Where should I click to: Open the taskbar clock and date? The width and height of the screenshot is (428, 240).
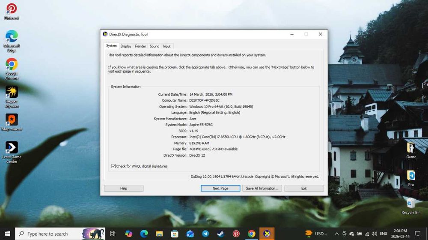click(401, 234)
